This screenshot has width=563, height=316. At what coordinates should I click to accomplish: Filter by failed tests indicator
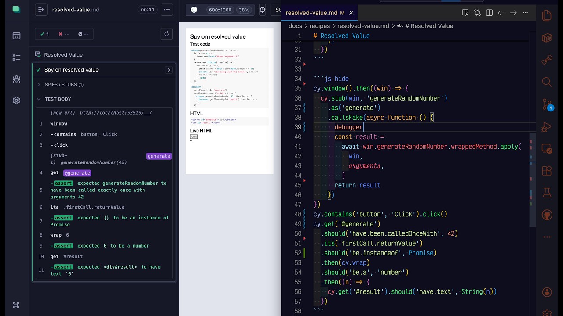coord(64,34)
